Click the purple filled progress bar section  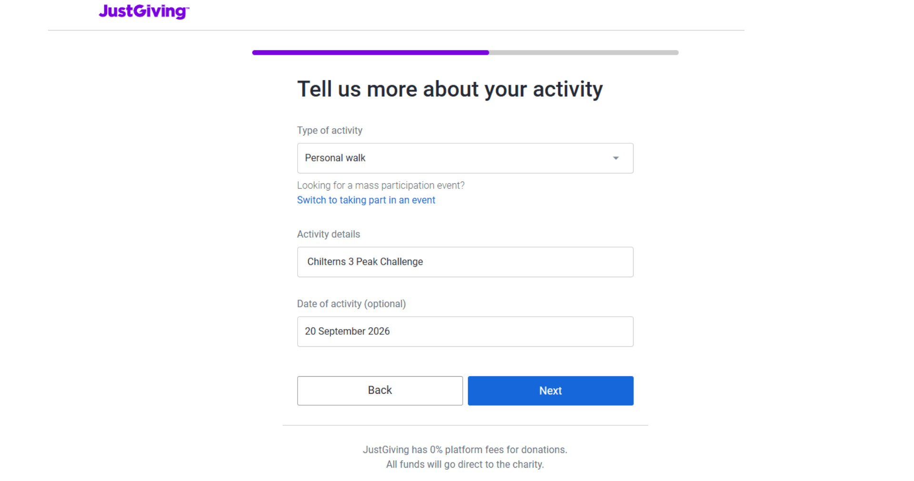pos(370,52)
